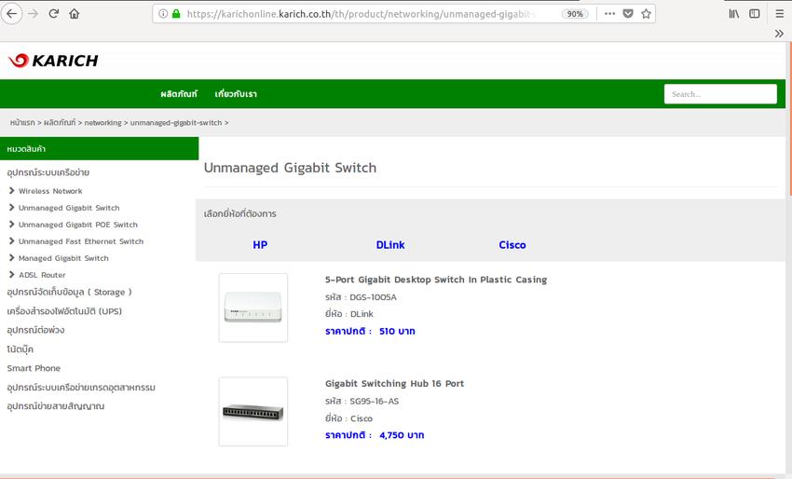Open the UPS category in the sidebar

[x=64, y=311]
